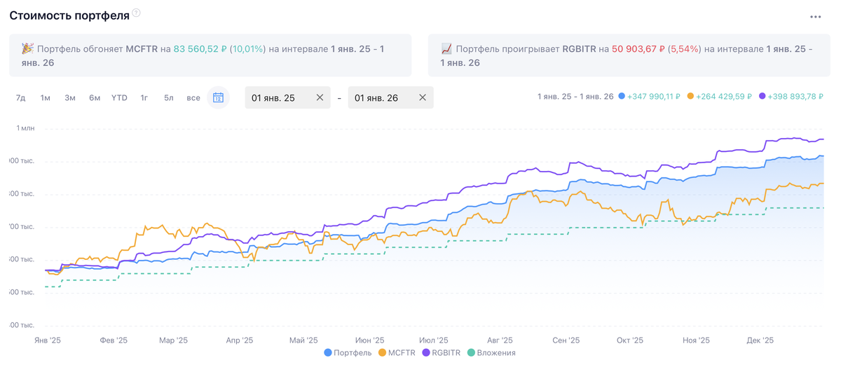Open the three-dots options menu
Viewport: 841px width, 365px height.
coord(815,17)
